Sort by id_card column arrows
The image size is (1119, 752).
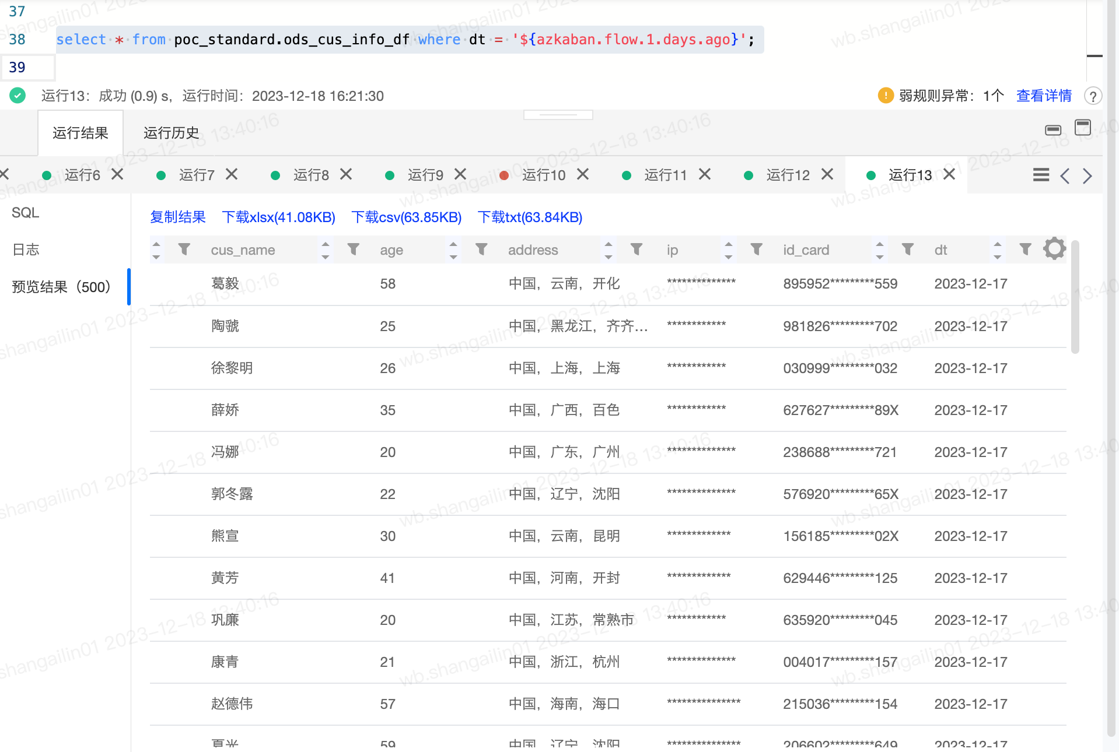point(880,250)
